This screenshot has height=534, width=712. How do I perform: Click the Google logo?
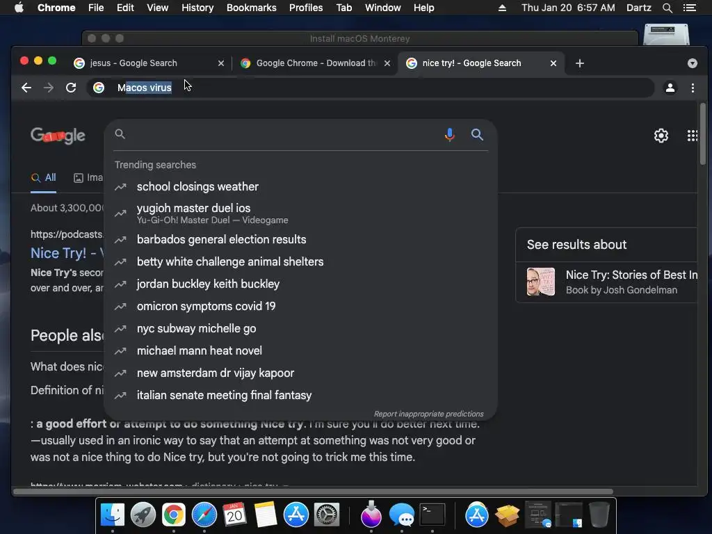[58, 136]
